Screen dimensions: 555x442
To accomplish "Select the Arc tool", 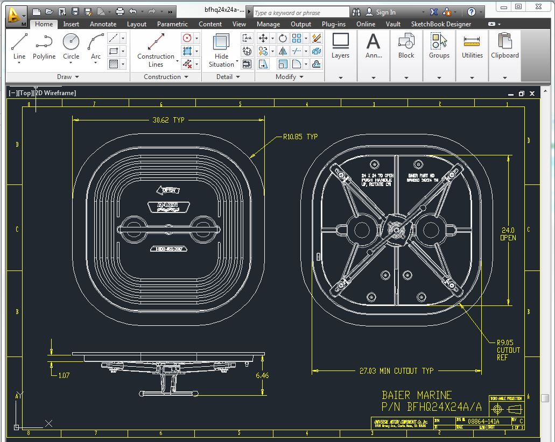I will point(96,47).
